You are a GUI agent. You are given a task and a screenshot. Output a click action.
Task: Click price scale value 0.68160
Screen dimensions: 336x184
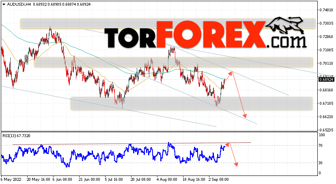326,90
